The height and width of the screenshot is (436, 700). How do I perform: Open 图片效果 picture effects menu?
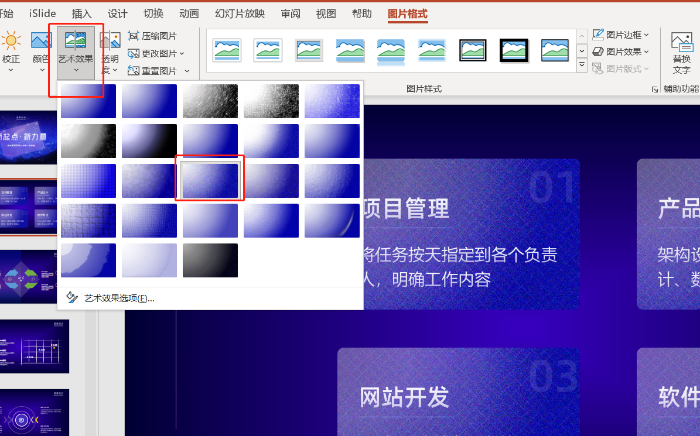(620, 52)
